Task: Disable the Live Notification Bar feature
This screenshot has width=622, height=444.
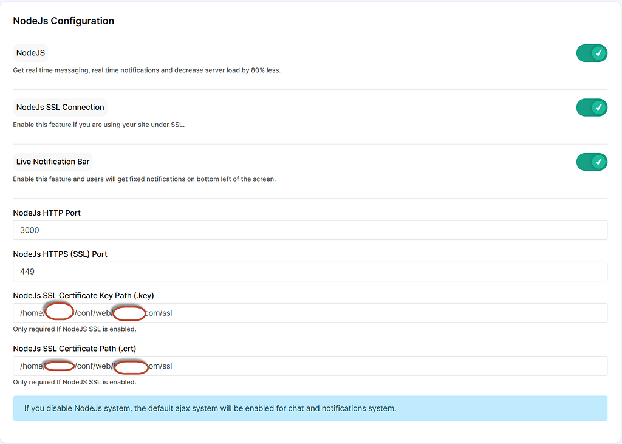Action: (x=592, y=162)
